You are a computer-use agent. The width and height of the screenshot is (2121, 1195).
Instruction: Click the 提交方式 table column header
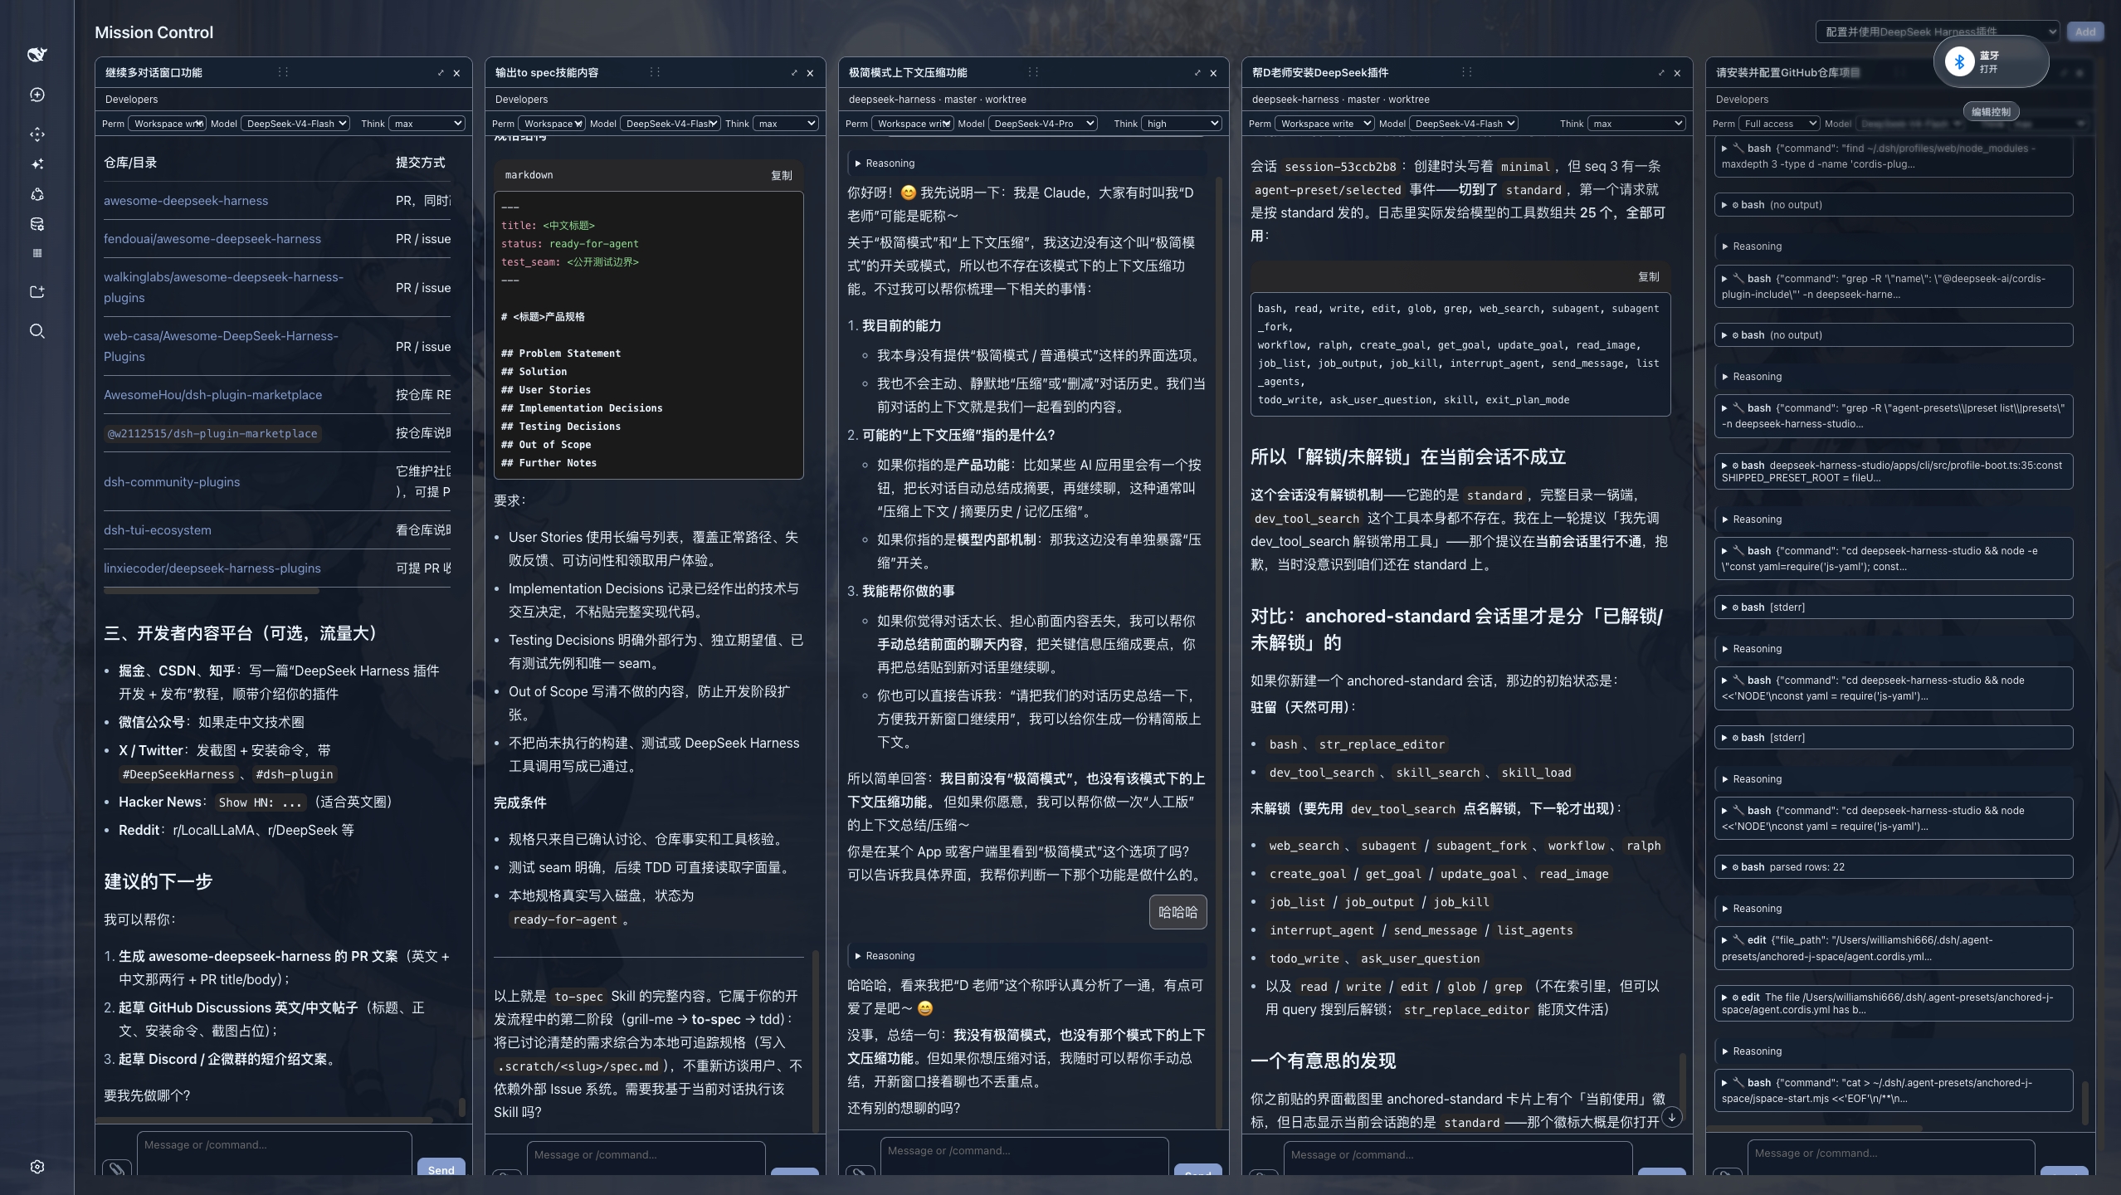click(x=420, y=163)
